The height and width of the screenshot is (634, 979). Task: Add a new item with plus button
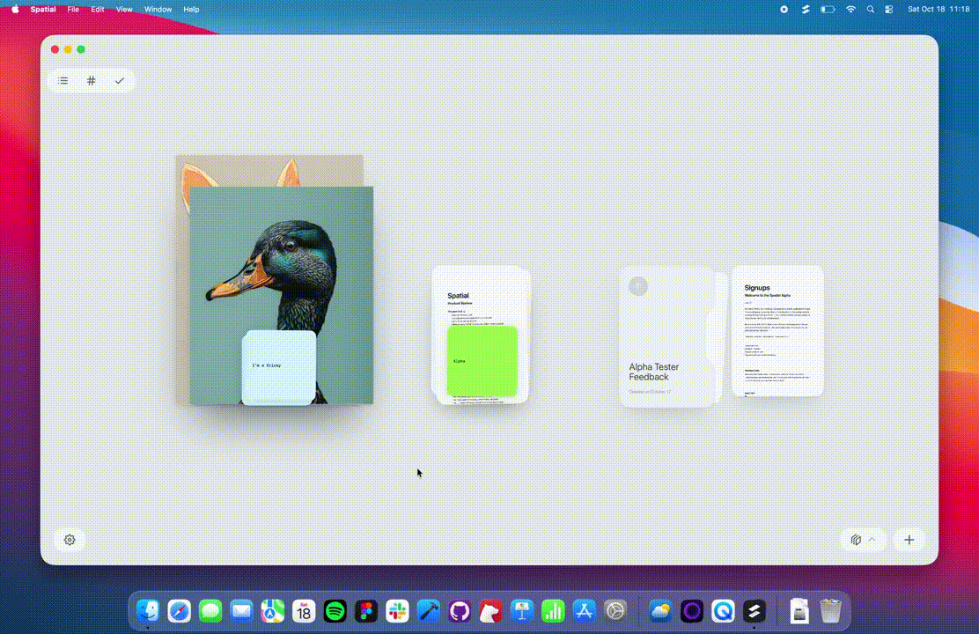909,540
